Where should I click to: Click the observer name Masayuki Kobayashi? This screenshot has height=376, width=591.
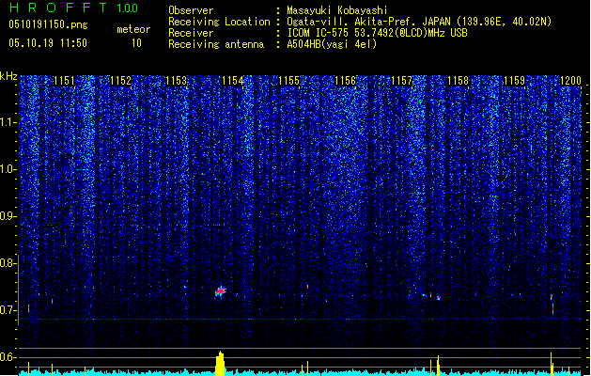pyautogui.click(x=337, y=10)
